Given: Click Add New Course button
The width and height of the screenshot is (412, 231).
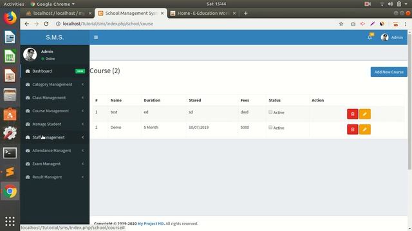Looking at the screenshot, I should click(389, 72).
